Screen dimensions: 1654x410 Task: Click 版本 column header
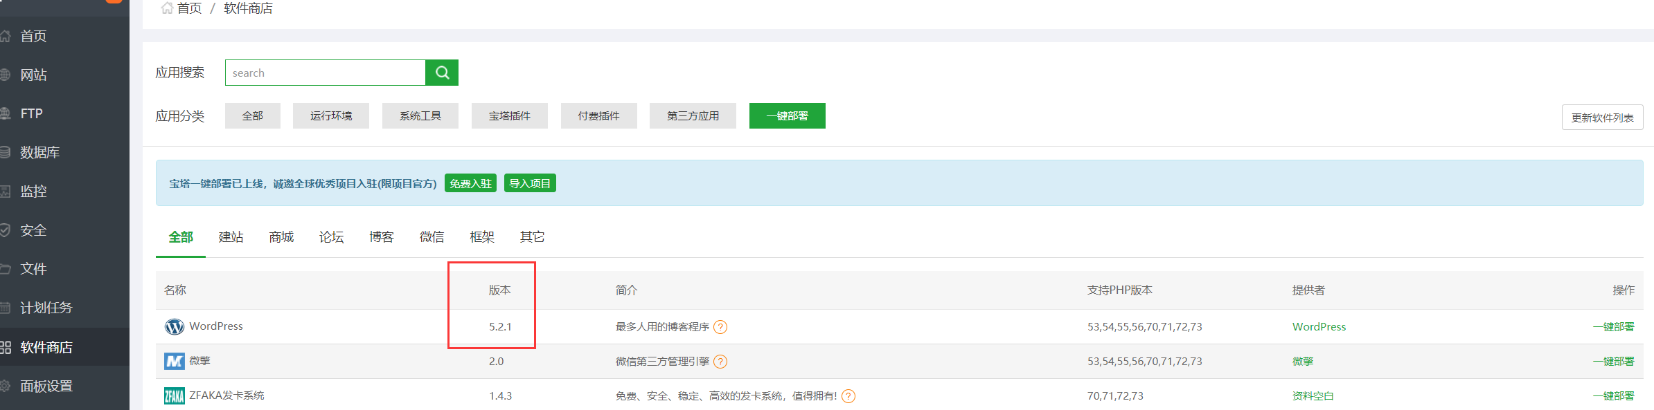pos(499,290)
